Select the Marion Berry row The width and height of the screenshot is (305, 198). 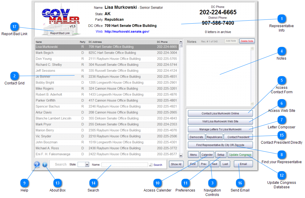[107, 130]
